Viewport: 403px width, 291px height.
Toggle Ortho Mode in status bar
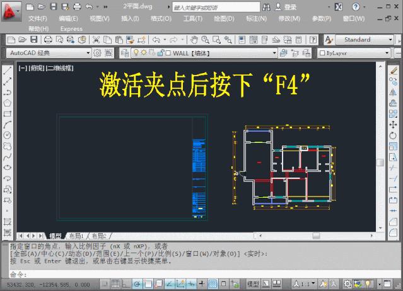126,284
